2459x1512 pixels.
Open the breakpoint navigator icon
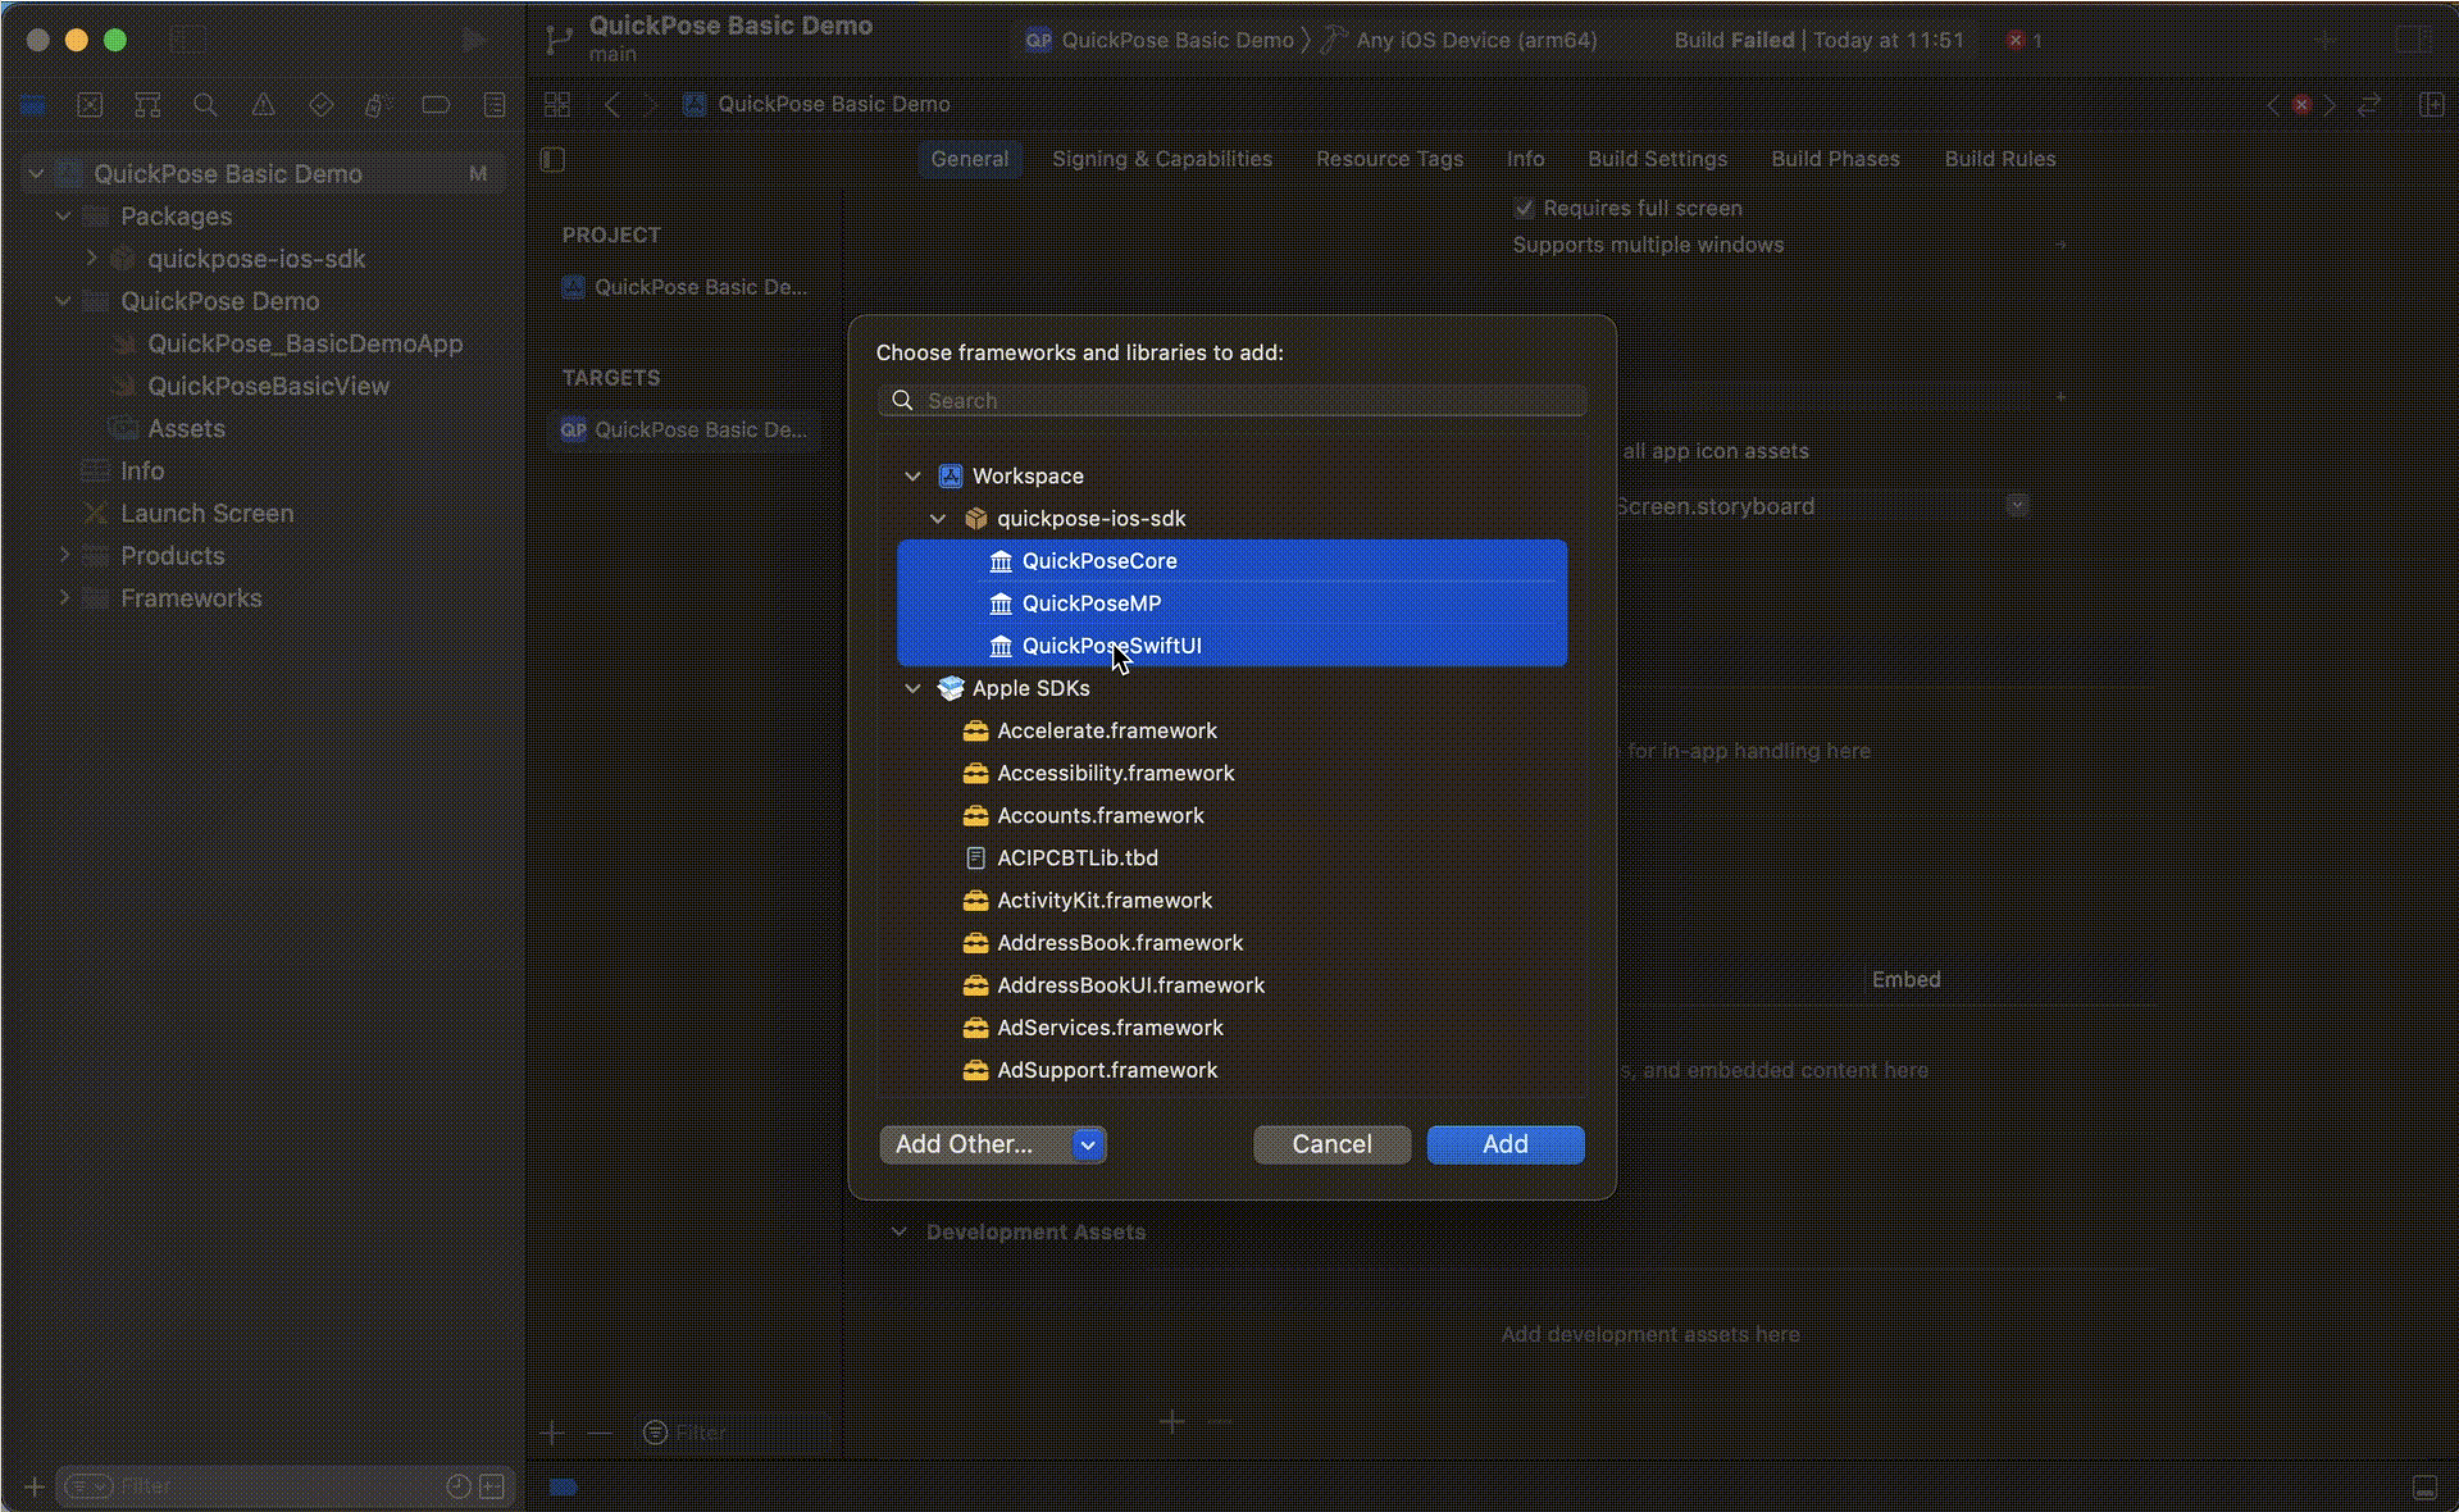(x=435, y=105)
